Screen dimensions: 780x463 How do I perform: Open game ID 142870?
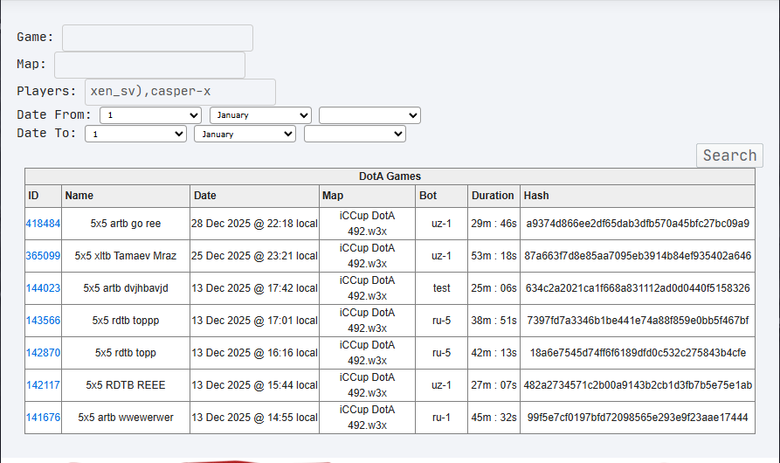pos(43,353)
